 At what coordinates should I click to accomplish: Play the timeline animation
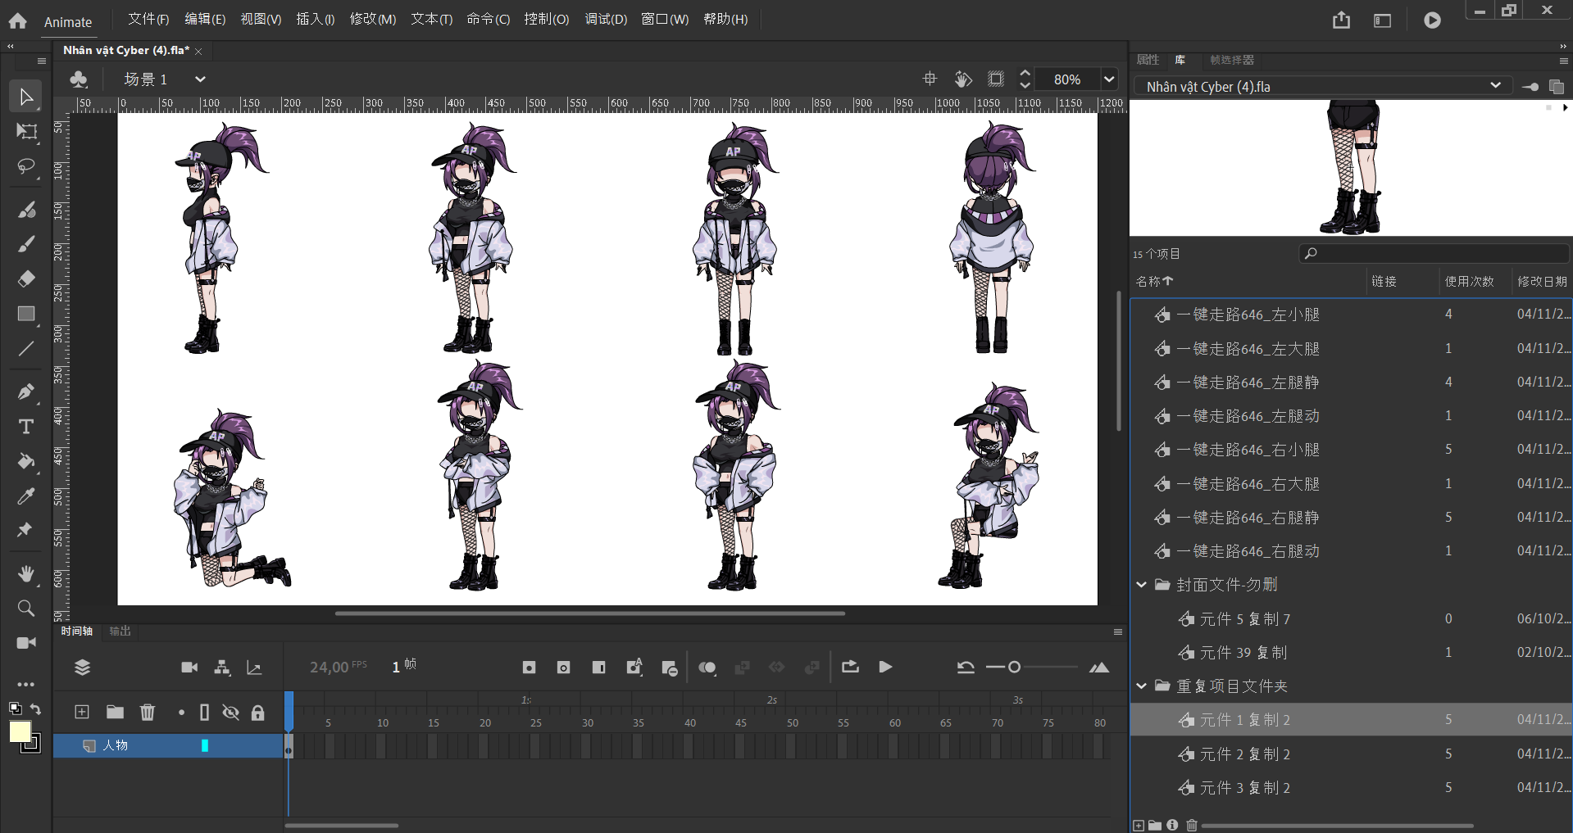click(x=885, y=667)
